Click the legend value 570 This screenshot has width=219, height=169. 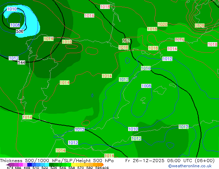[x=80, y=168]
